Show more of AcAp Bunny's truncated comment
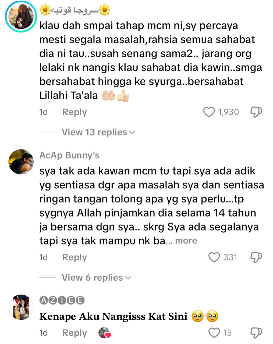 [186, 241]
